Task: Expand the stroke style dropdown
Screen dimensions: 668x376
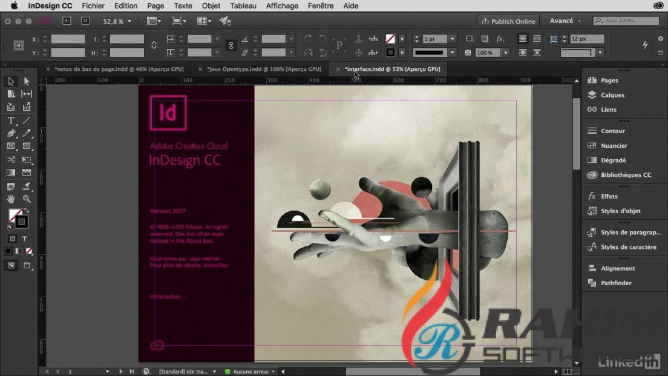Action: [x=452, y=52]
